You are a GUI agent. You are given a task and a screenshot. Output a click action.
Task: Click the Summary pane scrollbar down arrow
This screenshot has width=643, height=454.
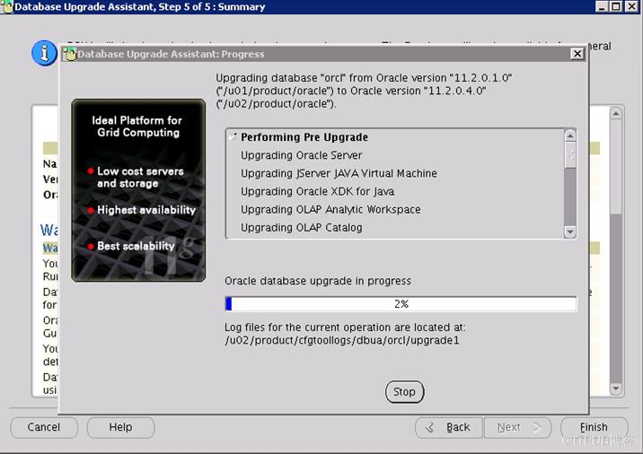click(615, 388)
